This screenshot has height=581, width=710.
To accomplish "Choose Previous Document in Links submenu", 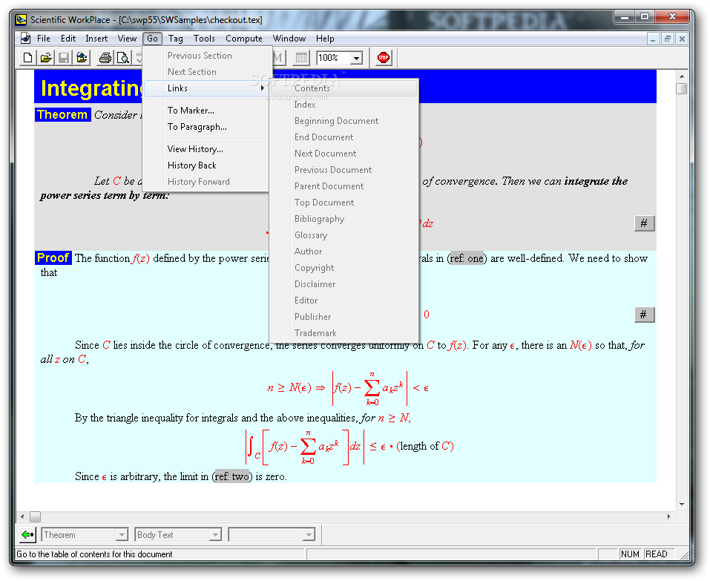I will click(x=344, y=169).
